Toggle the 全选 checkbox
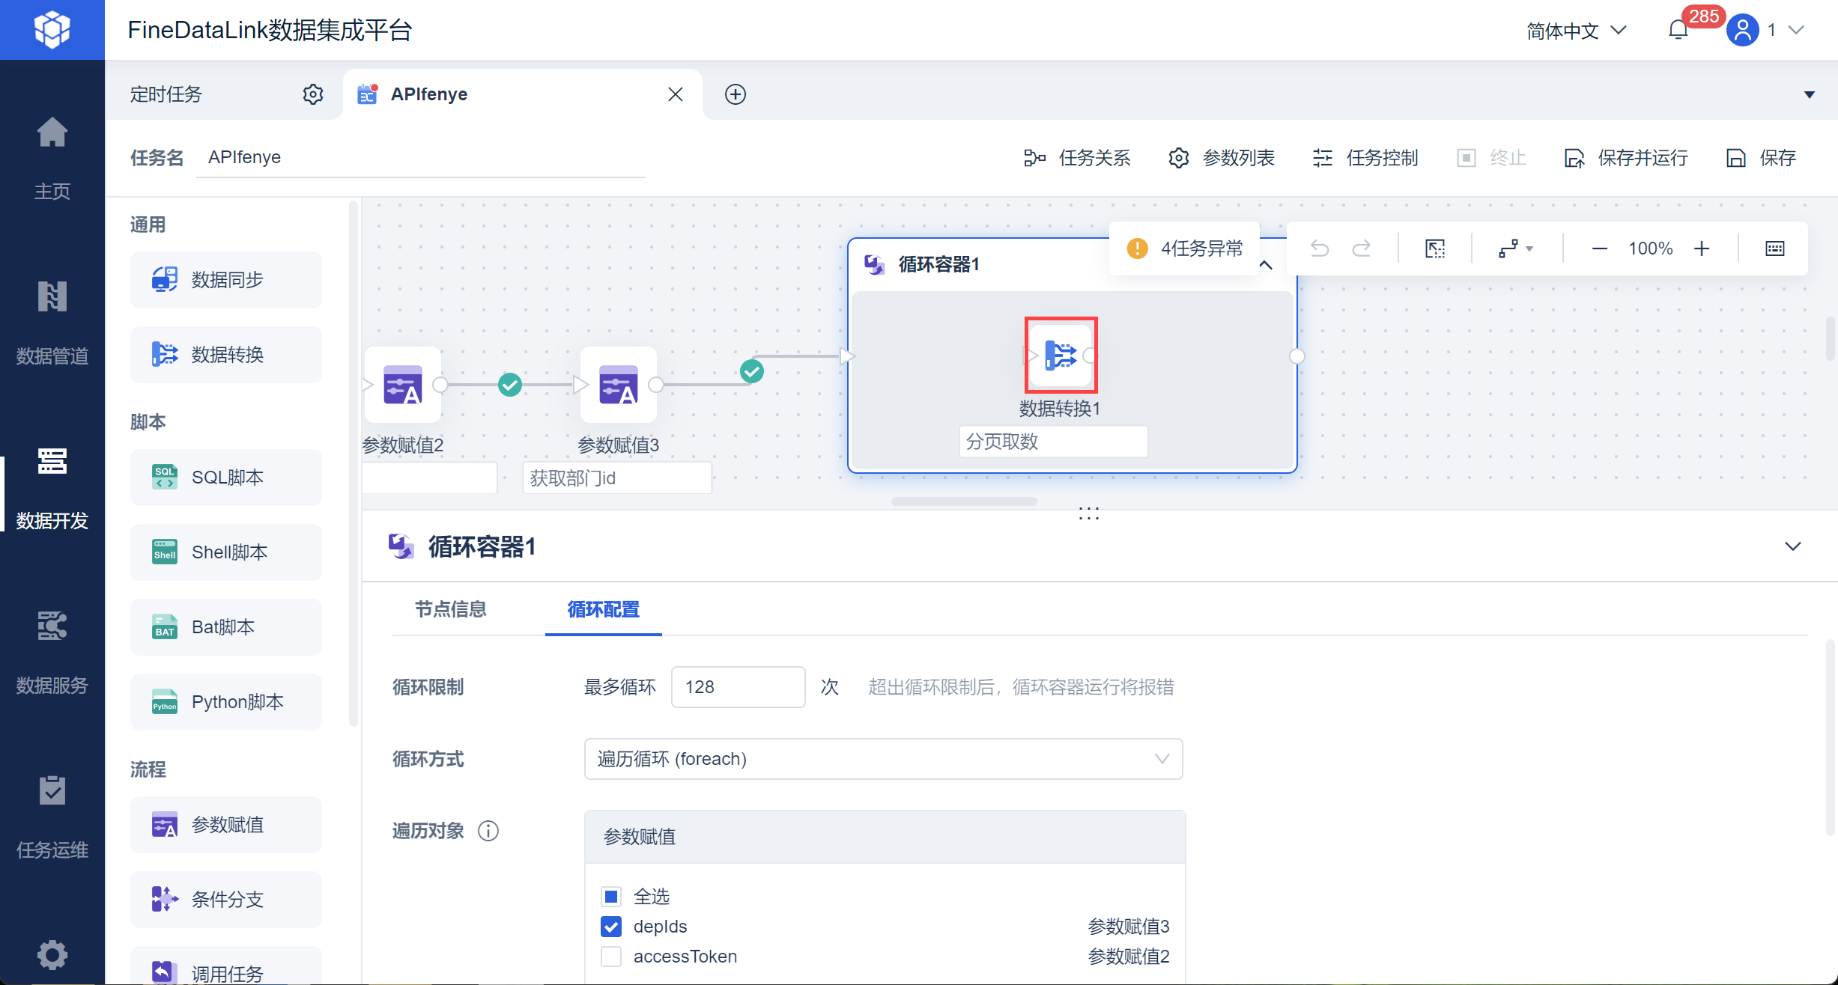This screenshot has height=985, width=1838. coord(611,897)
